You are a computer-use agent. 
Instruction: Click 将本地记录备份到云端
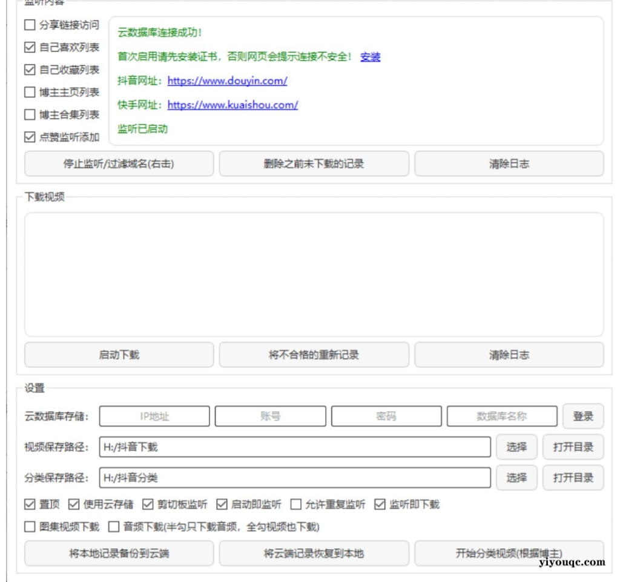119,553
